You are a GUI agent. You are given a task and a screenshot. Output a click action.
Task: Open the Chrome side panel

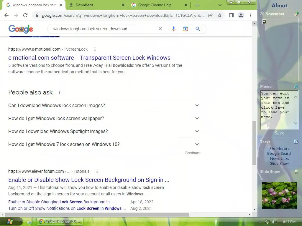coord(232,15)
